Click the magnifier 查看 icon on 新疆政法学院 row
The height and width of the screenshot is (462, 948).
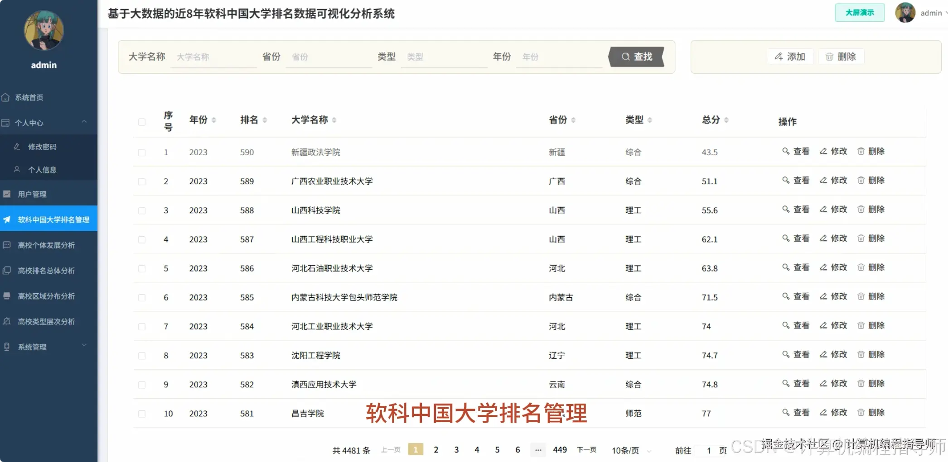coord(786,152)
